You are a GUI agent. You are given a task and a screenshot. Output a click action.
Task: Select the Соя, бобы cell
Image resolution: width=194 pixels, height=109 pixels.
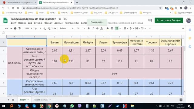point(15,63)
